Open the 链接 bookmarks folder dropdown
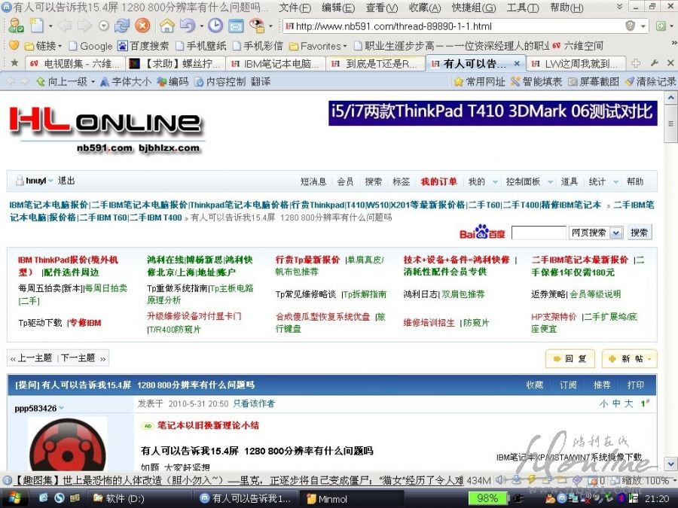678x508 pixels. pyautogui.click(x=42, y=46)
